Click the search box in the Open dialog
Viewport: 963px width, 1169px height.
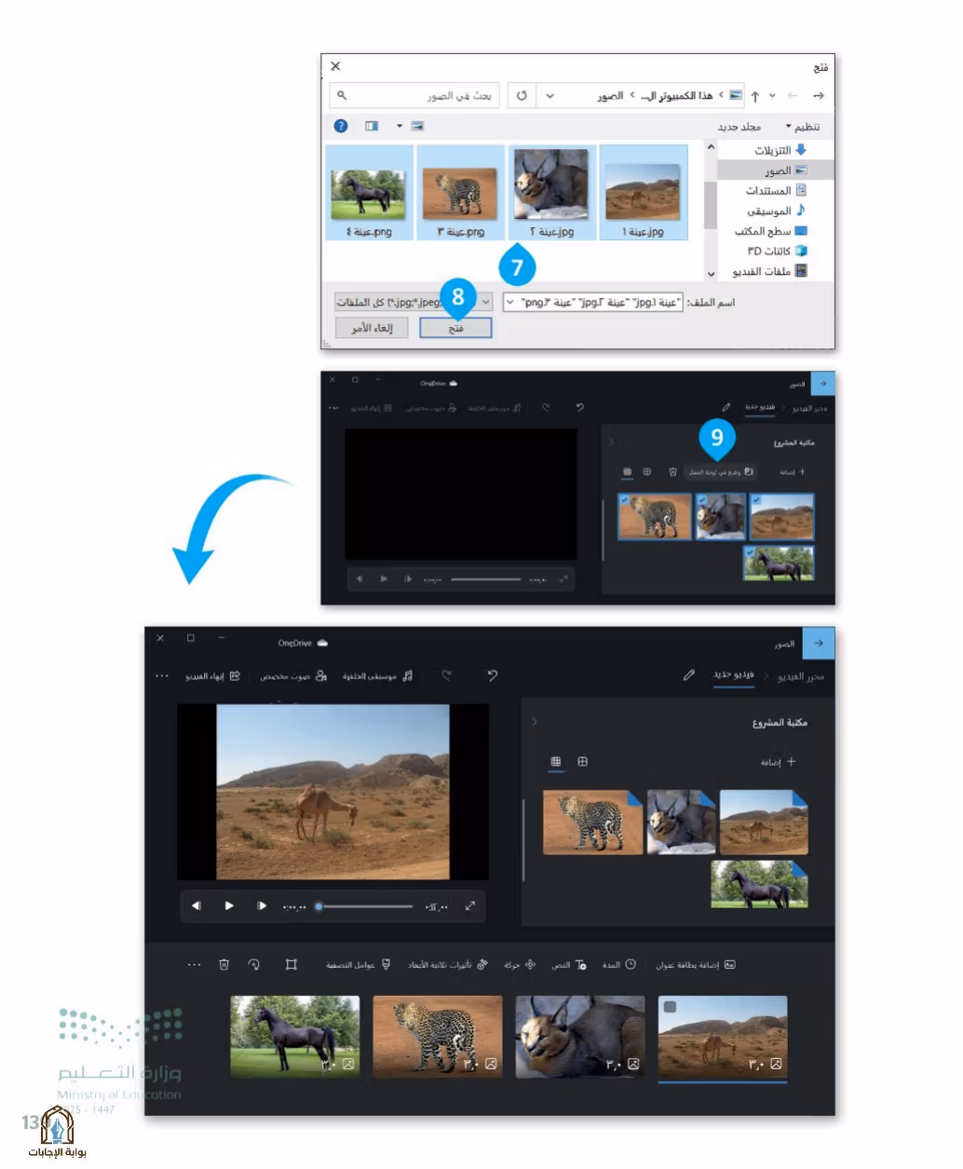414,95
